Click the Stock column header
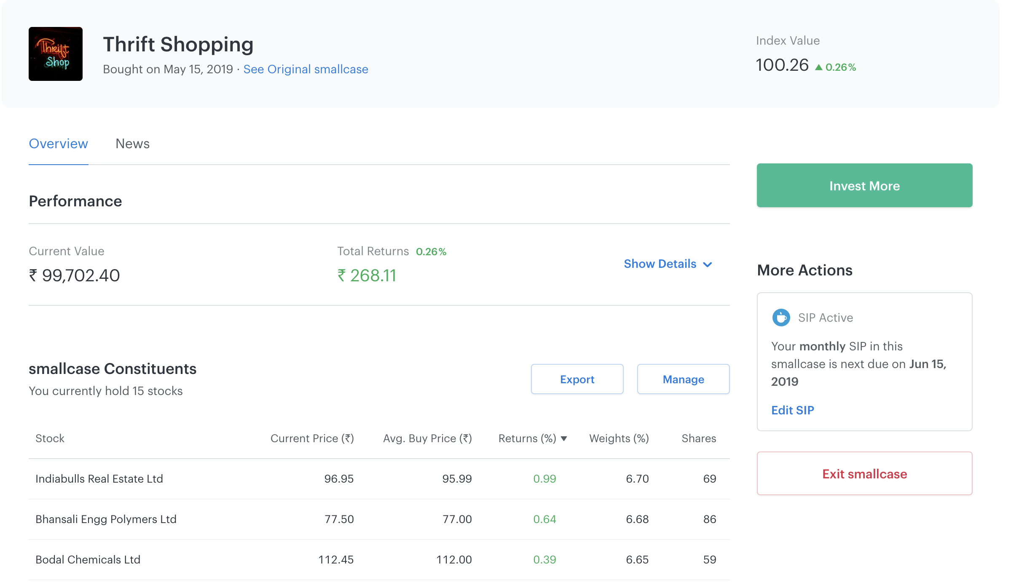Viewport: 1019px width, 582px height. tap(50, 438)
